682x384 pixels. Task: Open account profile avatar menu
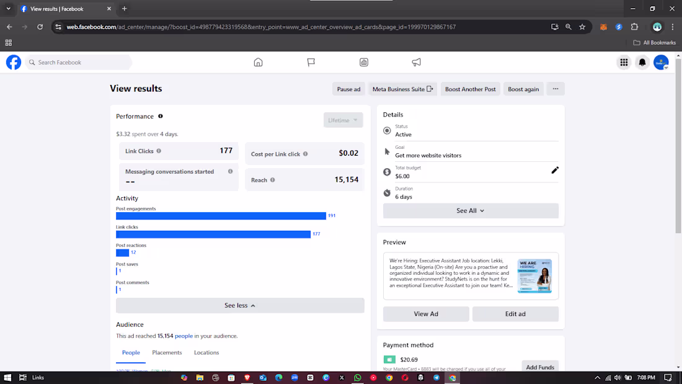(x=661, y=62)
